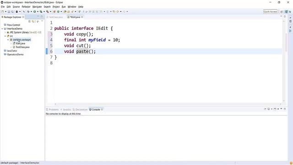Open the Run configurations dropdown arrow
The height and width of the screenshot is (165, 293).
click(x=38, y=11)
